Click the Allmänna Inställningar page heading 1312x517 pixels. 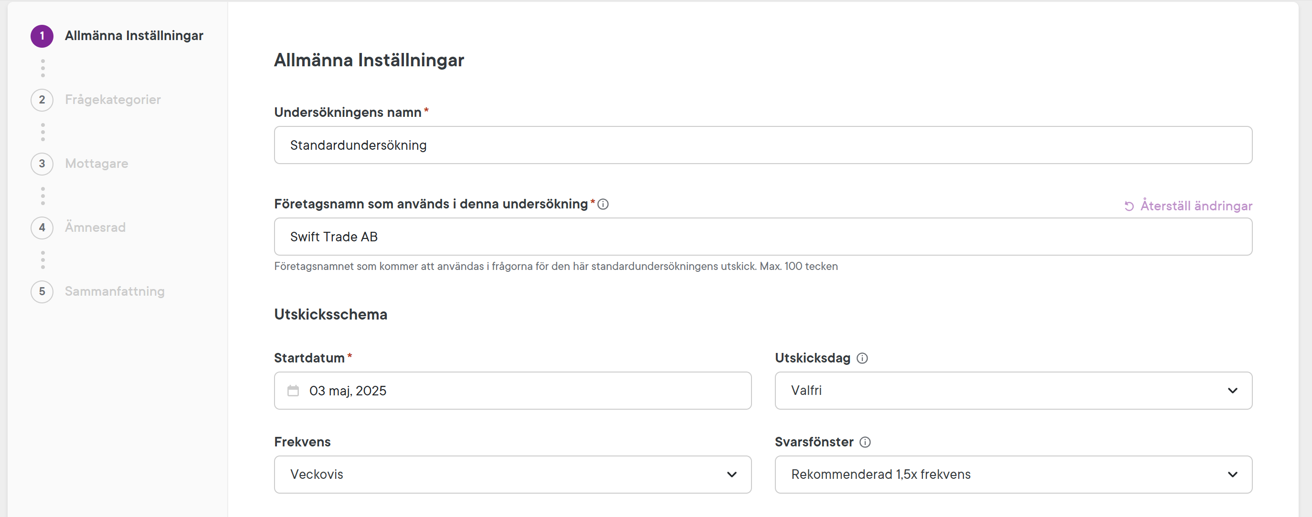click(x=369, y=60)
